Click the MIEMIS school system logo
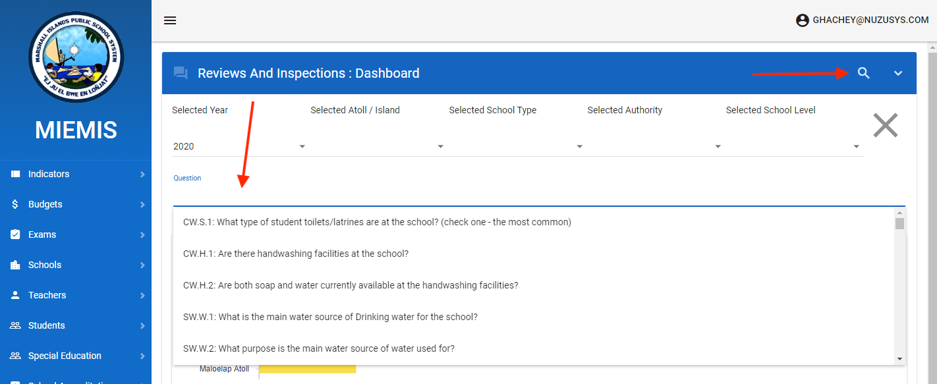 (x=76, y=57)
